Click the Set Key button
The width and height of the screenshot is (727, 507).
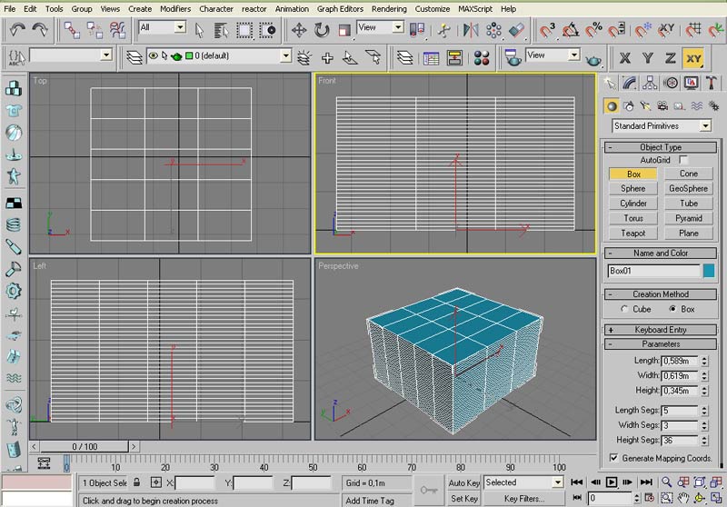(463, 499)
